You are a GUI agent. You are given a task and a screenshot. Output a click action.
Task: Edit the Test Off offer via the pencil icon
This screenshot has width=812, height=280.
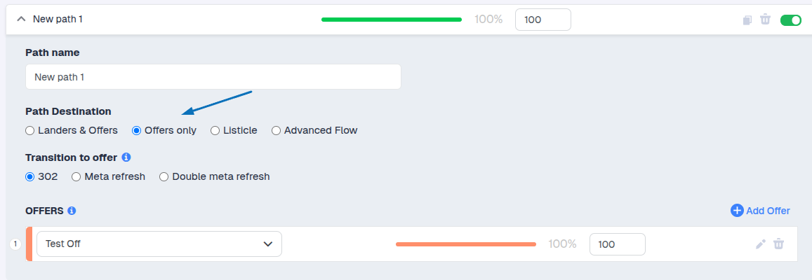point(760,244)
